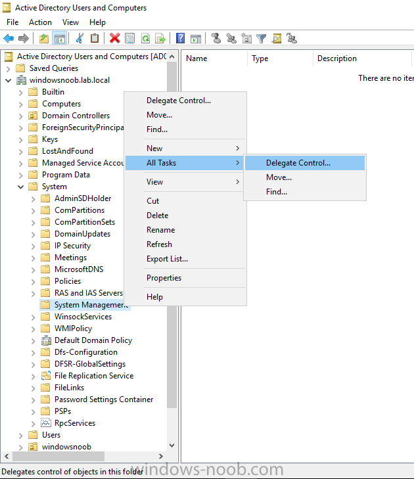Collapse the windowsnoob.lab.local domain node
The height and width of the screenshot is (479, 414).
[9, 80]
